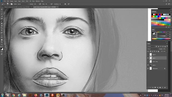Open the Window menu
Screen dimensions: 172x97
(38, 1)
